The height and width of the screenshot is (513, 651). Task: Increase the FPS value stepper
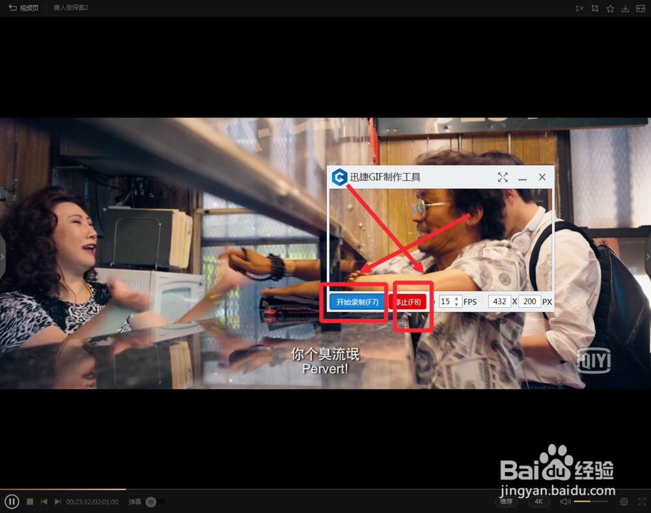[x=457, y=298]
